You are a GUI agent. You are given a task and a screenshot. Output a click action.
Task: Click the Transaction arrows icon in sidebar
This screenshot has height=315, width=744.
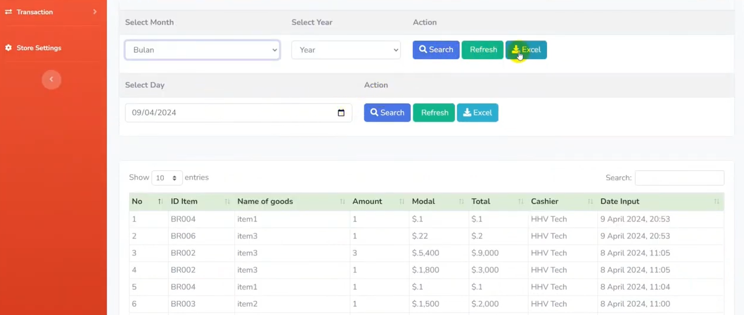[8, 12]
